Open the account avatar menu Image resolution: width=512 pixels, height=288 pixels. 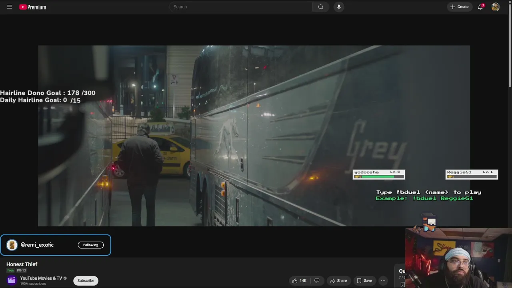click(x=496, y=7)
